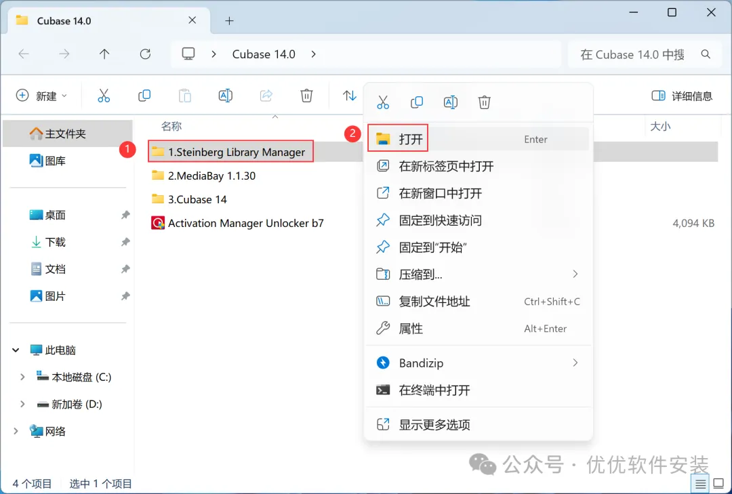Choose 固定到快速访问
This screenshot has width=732, height=494.
point(478,220)
